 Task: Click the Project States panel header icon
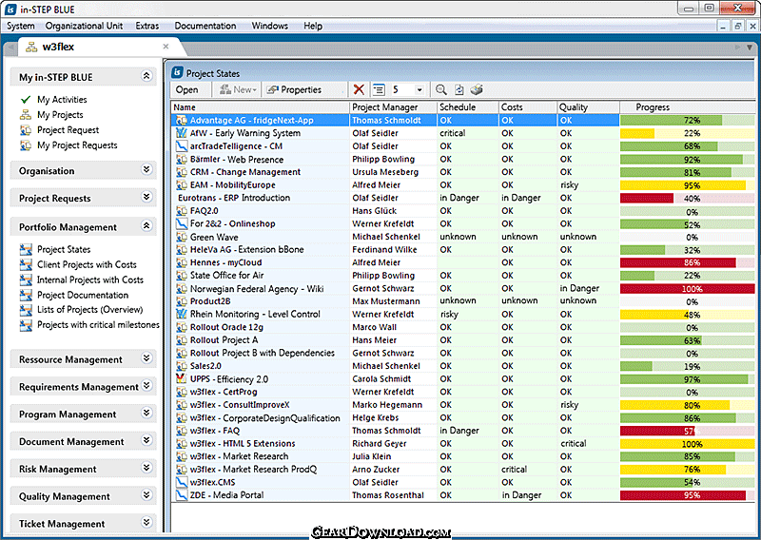coord(177,73)
